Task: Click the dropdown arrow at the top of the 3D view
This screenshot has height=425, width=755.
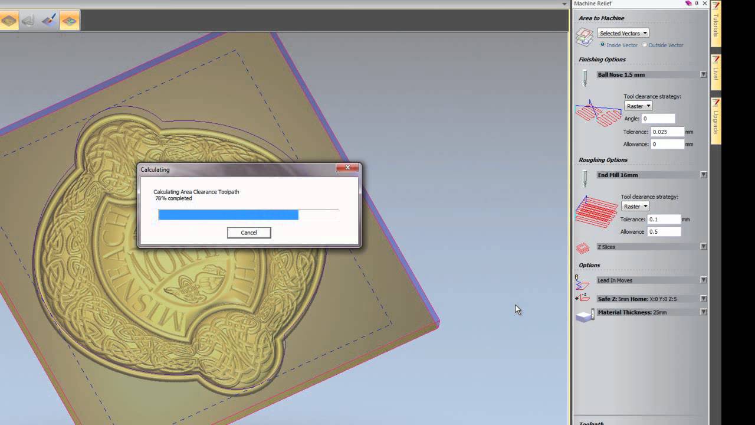Action: (x=565, y=4)
